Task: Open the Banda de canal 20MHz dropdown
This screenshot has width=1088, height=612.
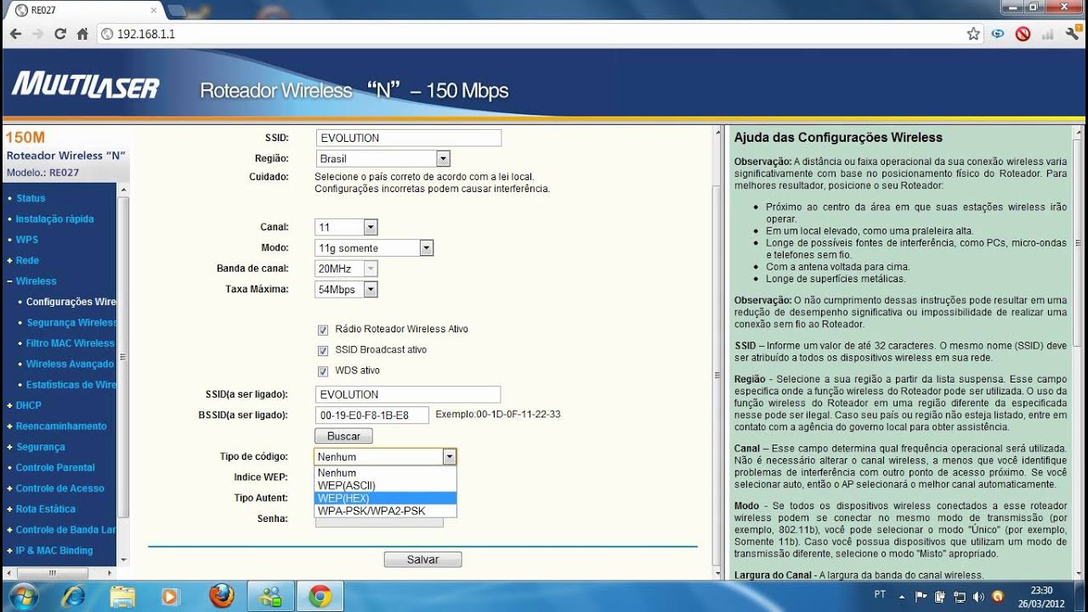Action: (x=346, y=269)
